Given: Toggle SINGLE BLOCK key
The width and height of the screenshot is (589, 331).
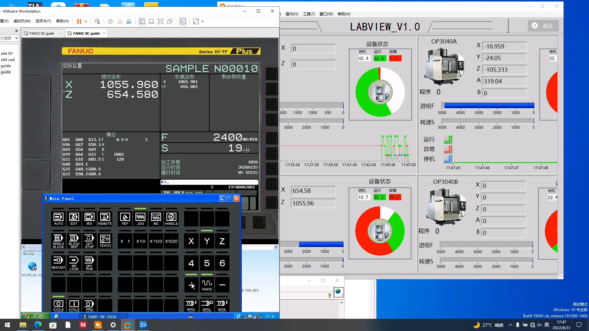Looking at the screenshot, I should [58, 241].
